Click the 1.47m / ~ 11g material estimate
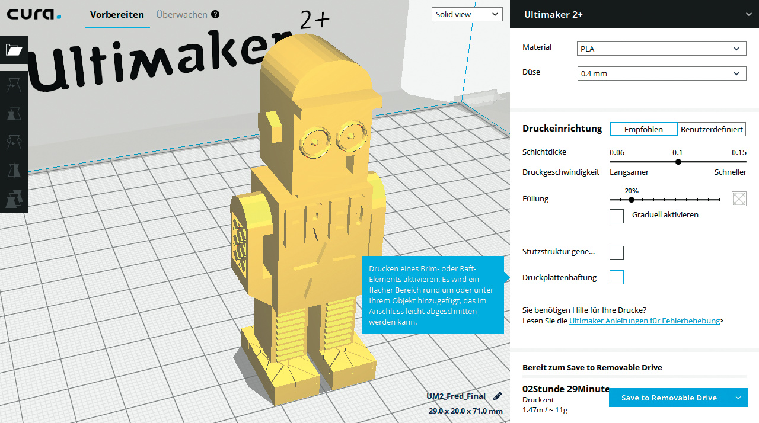Image resolution: width=759 pixels, height=423 pixels. (x=545, y=409)
